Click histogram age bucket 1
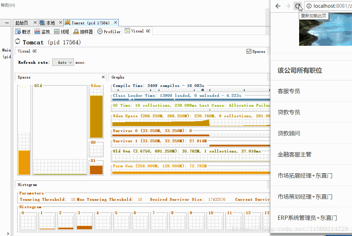The height and width of the screenshot is (236, 352). [x=47, y=221]
